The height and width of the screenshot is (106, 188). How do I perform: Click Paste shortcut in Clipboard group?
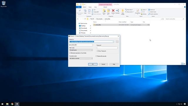[x=96, y=14]
